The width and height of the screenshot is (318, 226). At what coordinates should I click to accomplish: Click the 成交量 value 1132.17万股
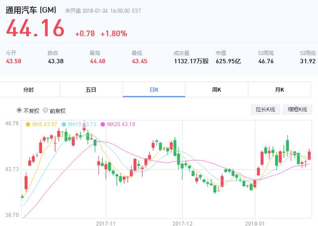191,61
